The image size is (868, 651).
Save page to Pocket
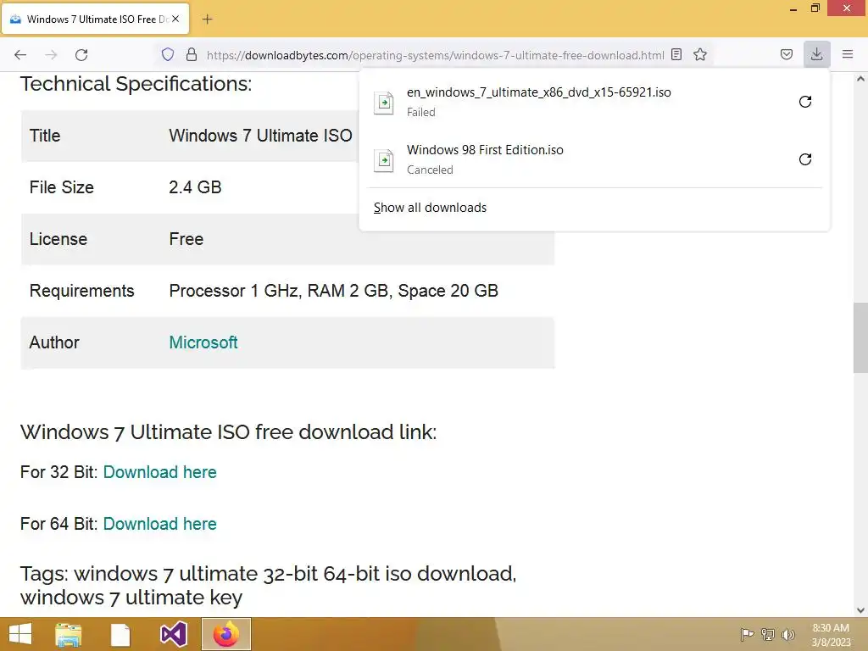[786, 54]
